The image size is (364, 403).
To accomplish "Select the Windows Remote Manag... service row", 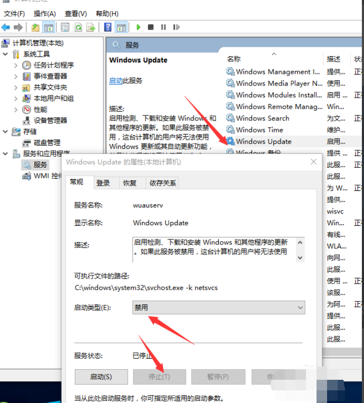I will pos(279,107).
